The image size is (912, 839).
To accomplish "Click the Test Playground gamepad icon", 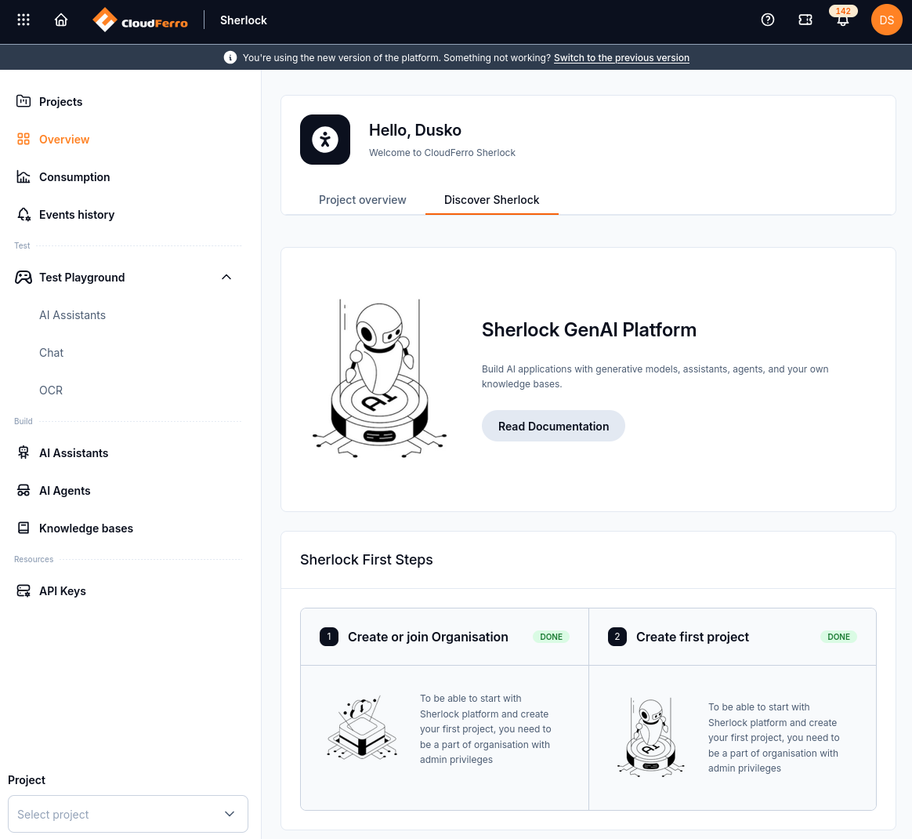I will point(24,277).
